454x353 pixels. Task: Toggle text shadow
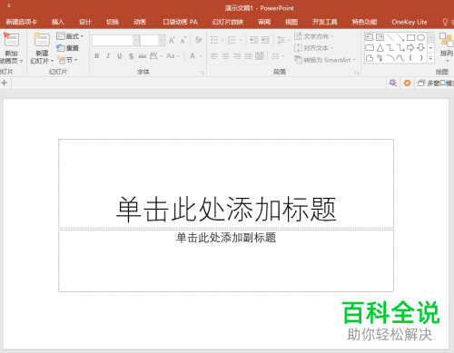click(131, 56)
